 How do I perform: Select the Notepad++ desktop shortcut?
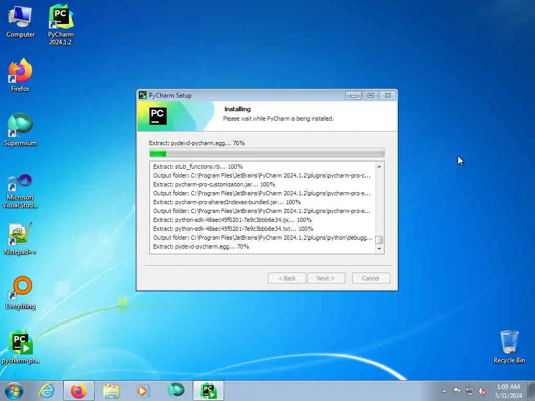click(20, 239)
